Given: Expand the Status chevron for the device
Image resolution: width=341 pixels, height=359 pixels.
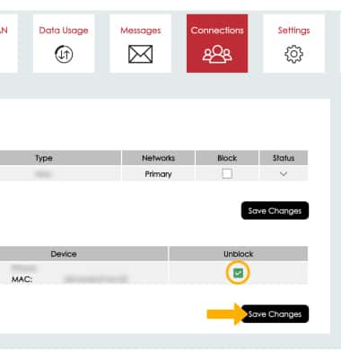Looking at the screenshot, I should 284,174.
